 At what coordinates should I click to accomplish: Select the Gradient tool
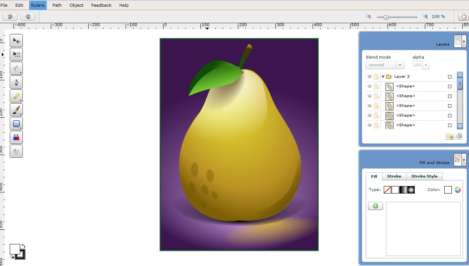(x=16, y=137)
